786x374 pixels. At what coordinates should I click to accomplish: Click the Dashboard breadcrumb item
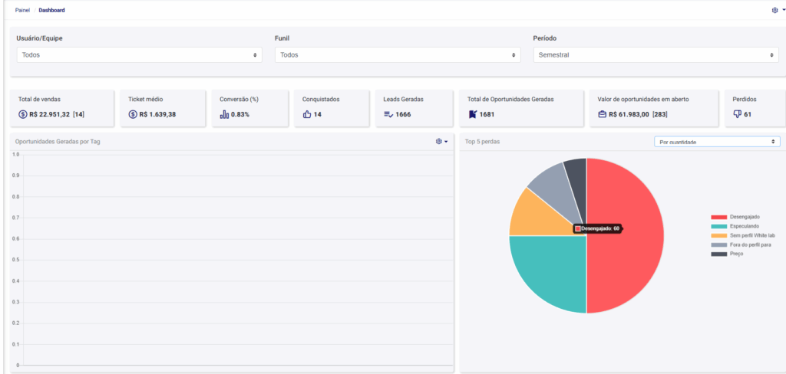pyautogui.click(x=52, y=10)
